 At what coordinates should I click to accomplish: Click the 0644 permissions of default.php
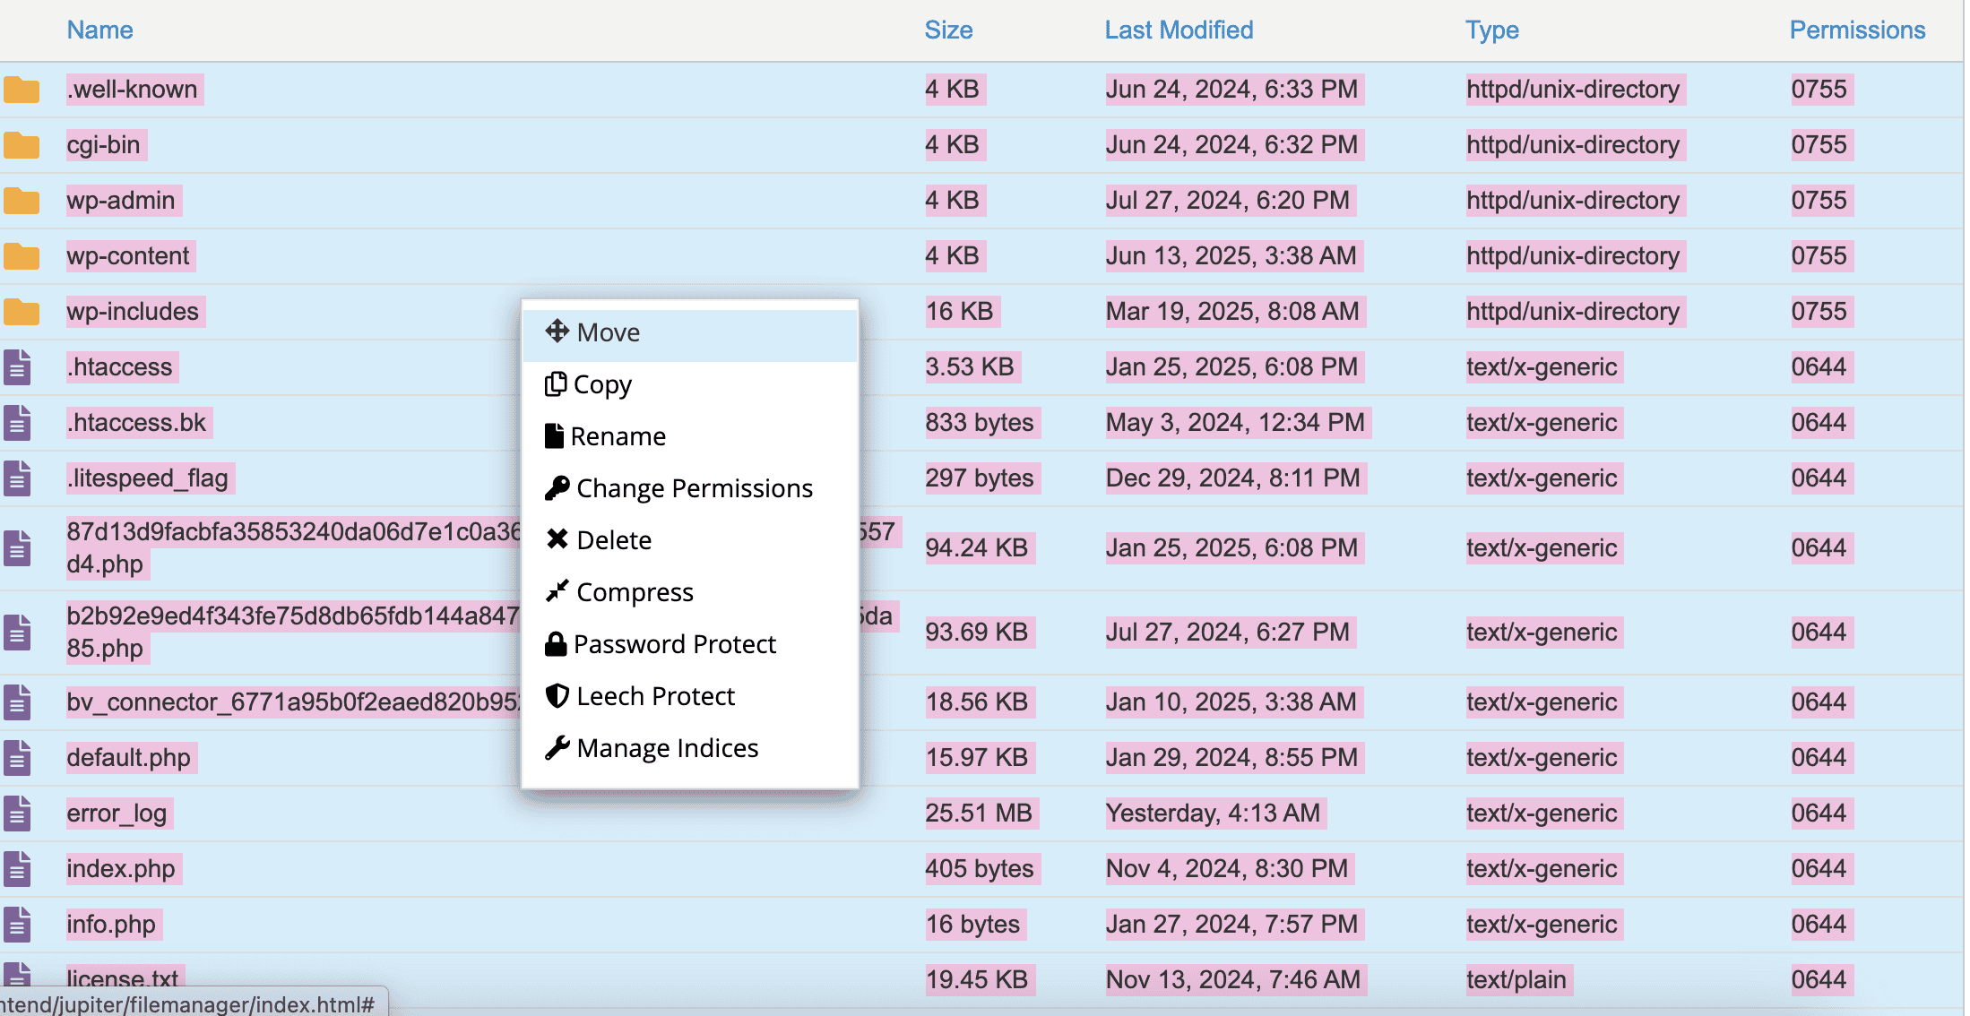point(1819,758)
